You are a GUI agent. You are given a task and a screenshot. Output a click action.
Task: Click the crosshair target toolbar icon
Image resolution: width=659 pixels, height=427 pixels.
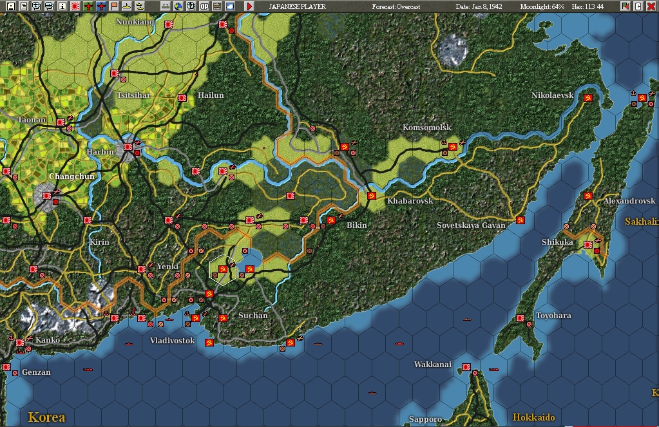[191, 6]
